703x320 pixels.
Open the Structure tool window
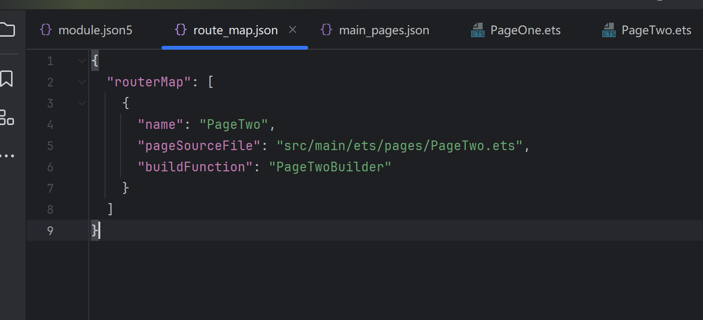tap(7, 117)
